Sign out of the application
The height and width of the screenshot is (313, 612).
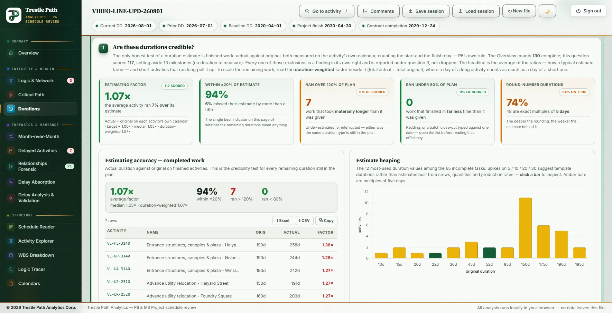point(588,11)
